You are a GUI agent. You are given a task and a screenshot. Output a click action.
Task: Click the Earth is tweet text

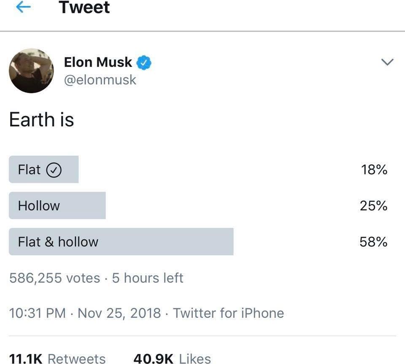[41, 120]
